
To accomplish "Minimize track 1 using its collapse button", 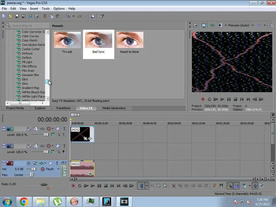I will click(4, 129).
